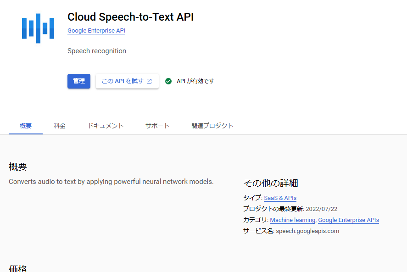Click the その他の詳細 heading

(x=271, y=183)
